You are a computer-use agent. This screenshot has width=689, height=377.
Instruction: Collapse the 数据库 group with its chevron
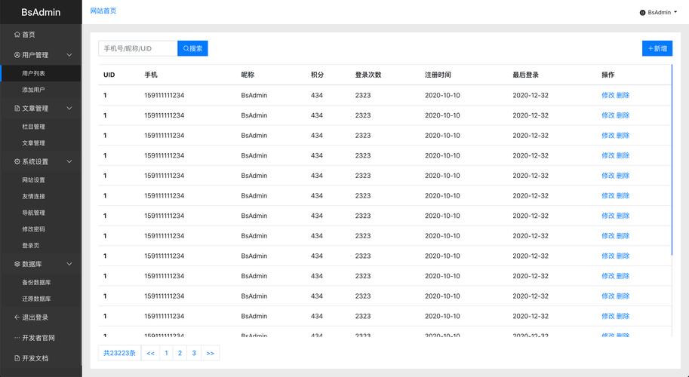69,264
